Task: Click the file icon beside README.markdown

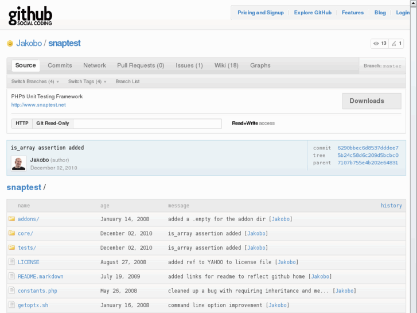Action: point(11,276)
